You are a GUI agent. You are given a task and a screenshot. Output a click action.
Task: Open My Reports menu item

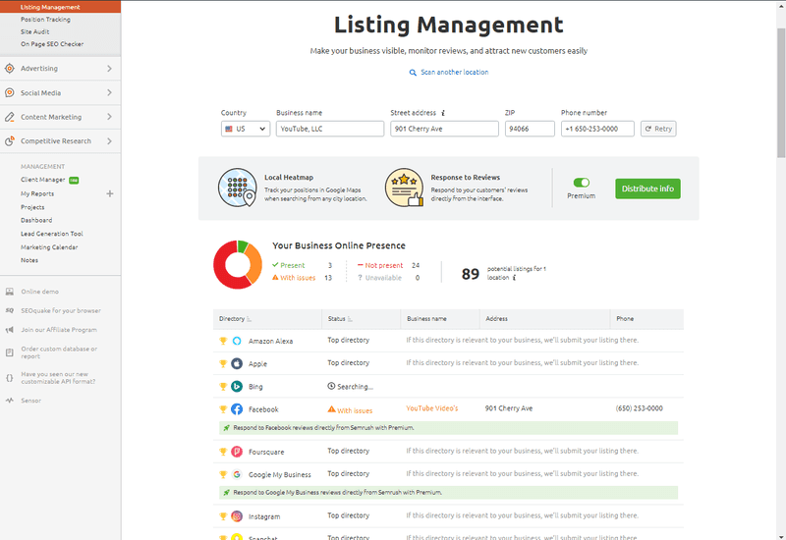37,193
